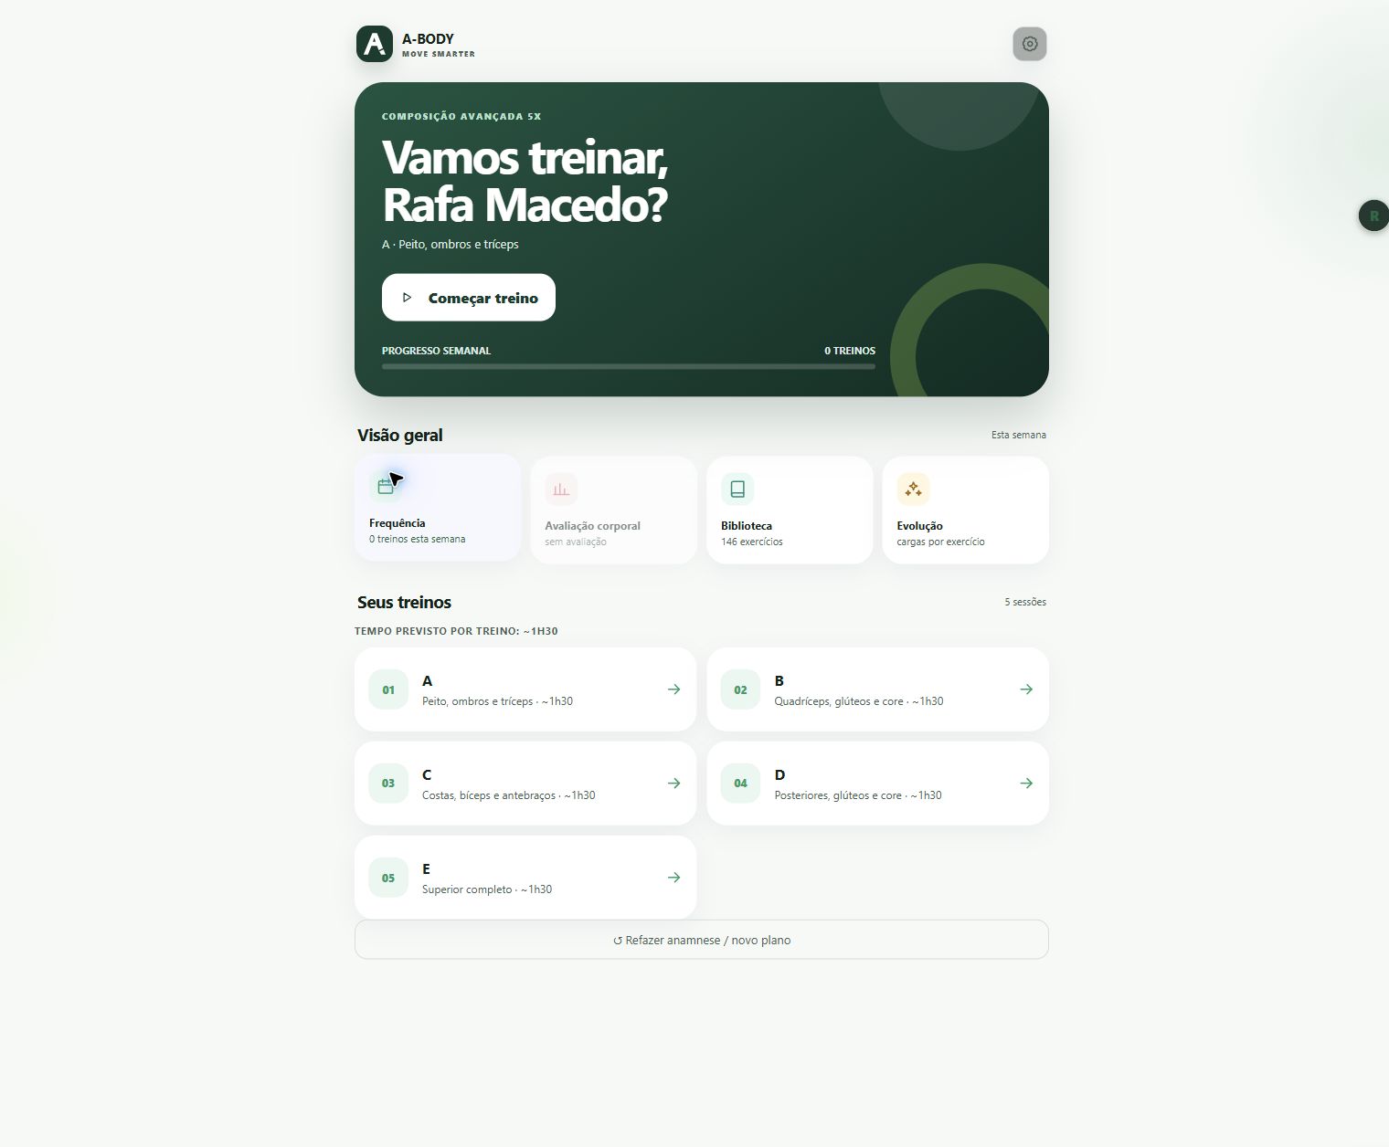The height and width of the screenshot is (1147, 1389).
Task: Click the 04 badge of workout D
Action: click(x=740, y=784)
